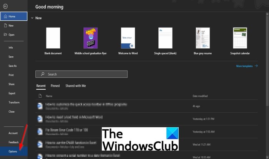Open document modified Wed at 10:55 AM
Image resolution: width=269 pixels, height=159 pixels.
click(x=146, y=155)
